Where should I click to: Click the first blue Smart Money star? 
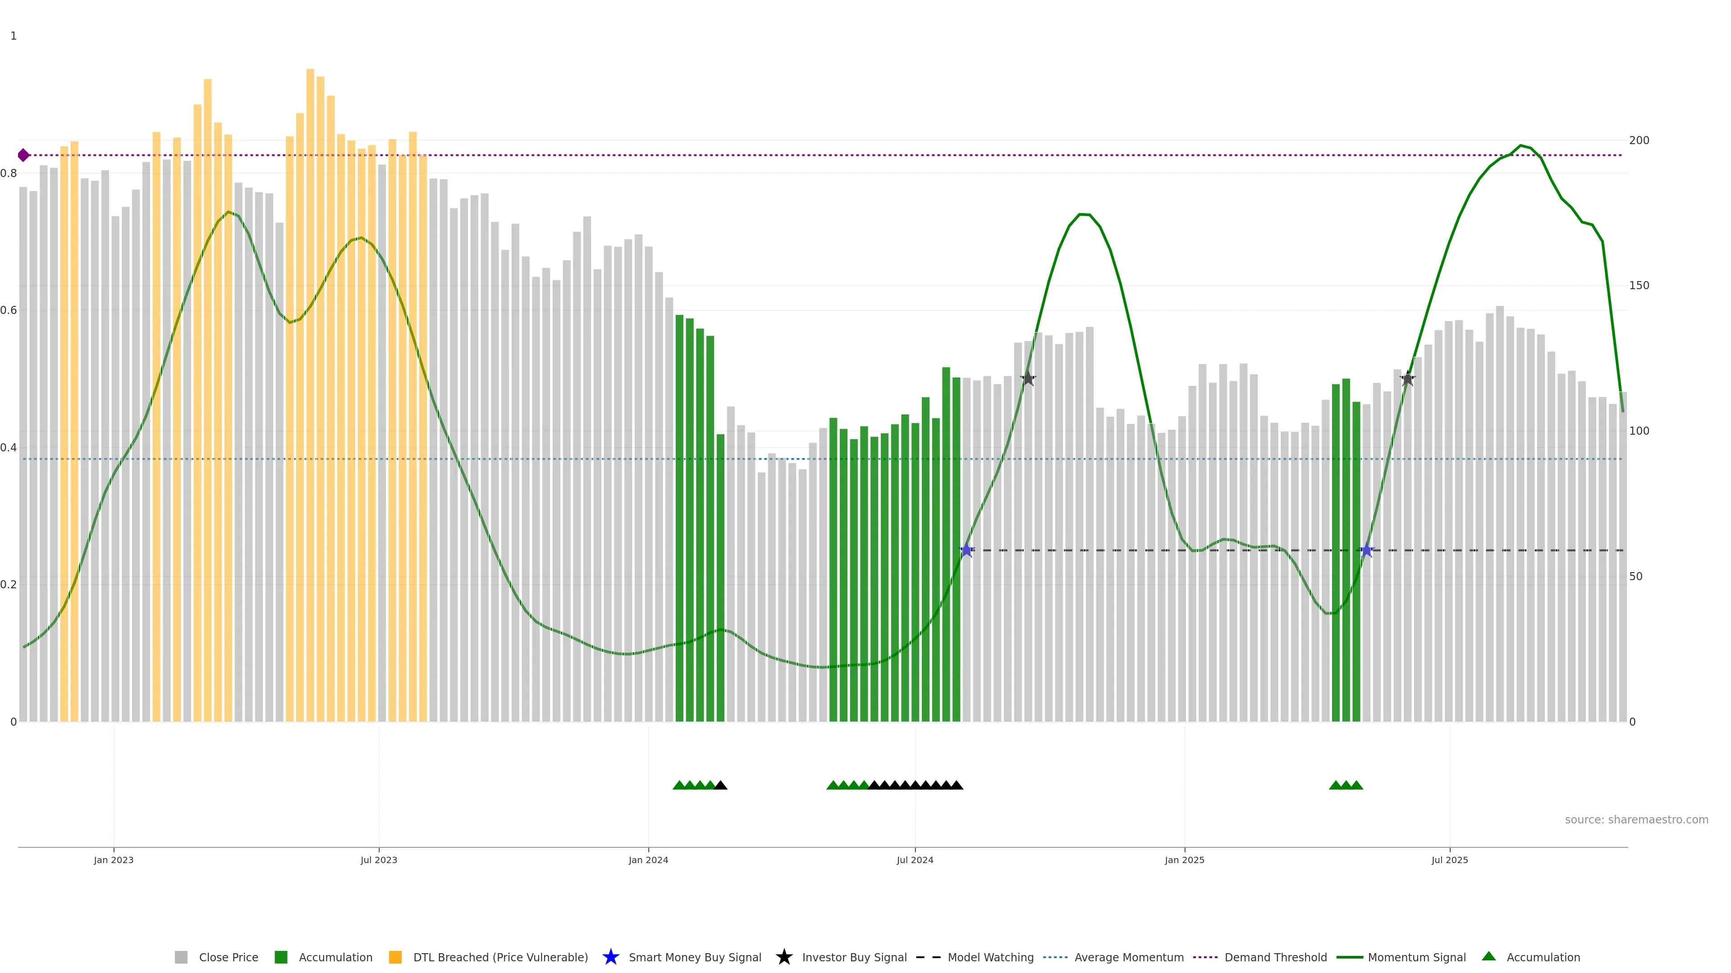click(966, 550)
